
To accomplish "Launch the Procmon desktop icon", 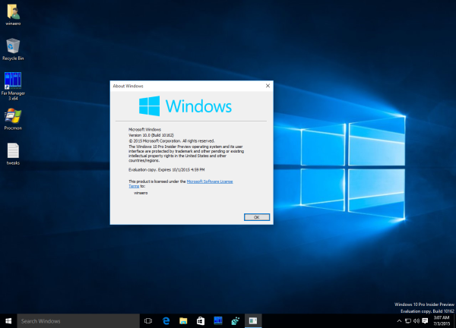I will (x=13, y=119).
